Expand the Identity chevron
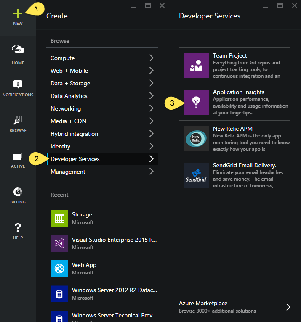The width and height of the screenshot is (301, 322). pyautogui.click(x=152, y=146)
